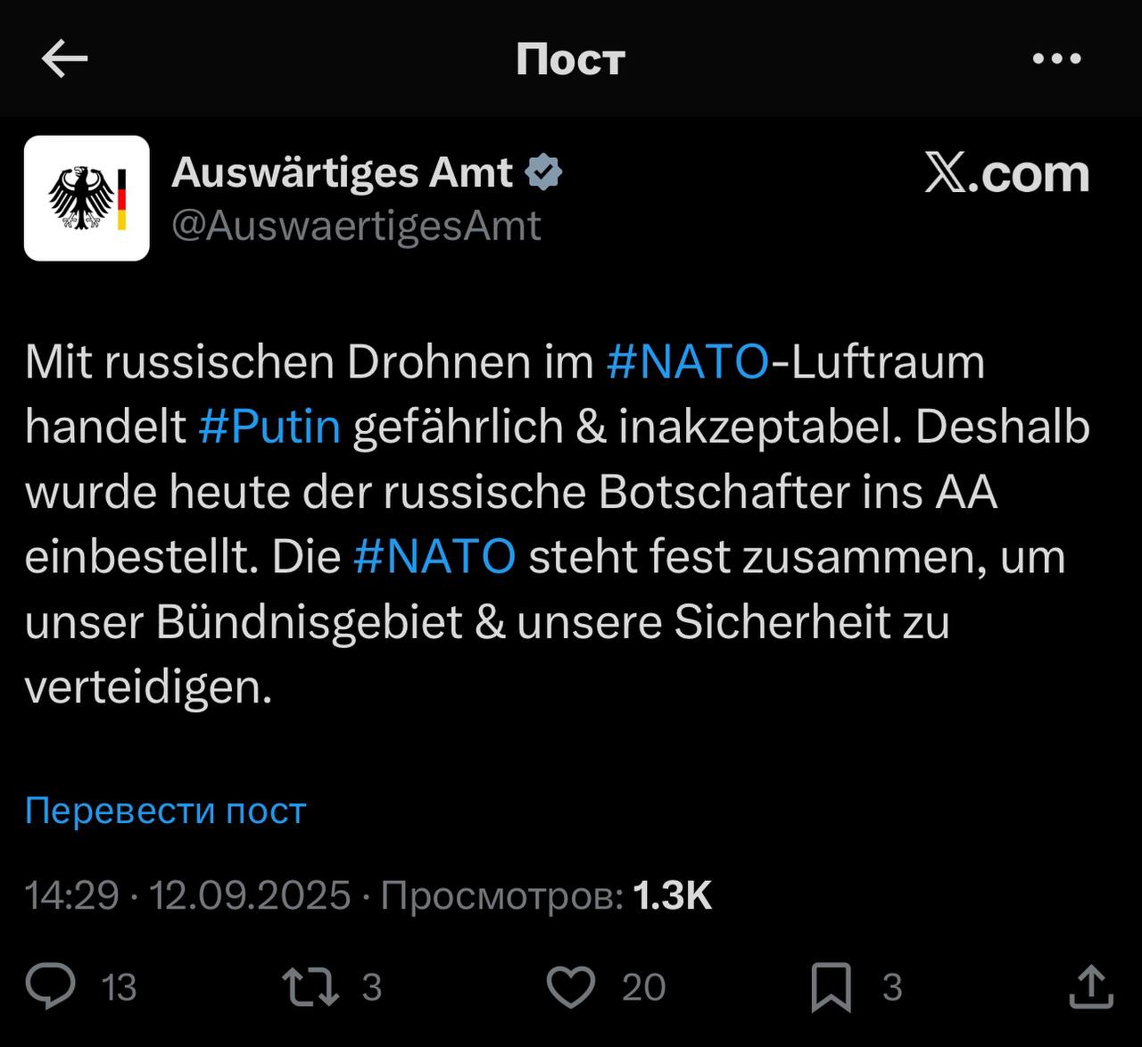Open the first #NATO hashtag before Luftraum

(687, 361)
